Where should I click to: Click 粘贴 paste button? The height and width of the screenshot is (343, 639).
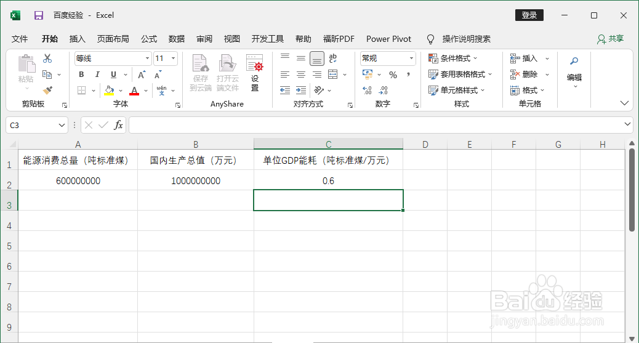tap(26, 73)
